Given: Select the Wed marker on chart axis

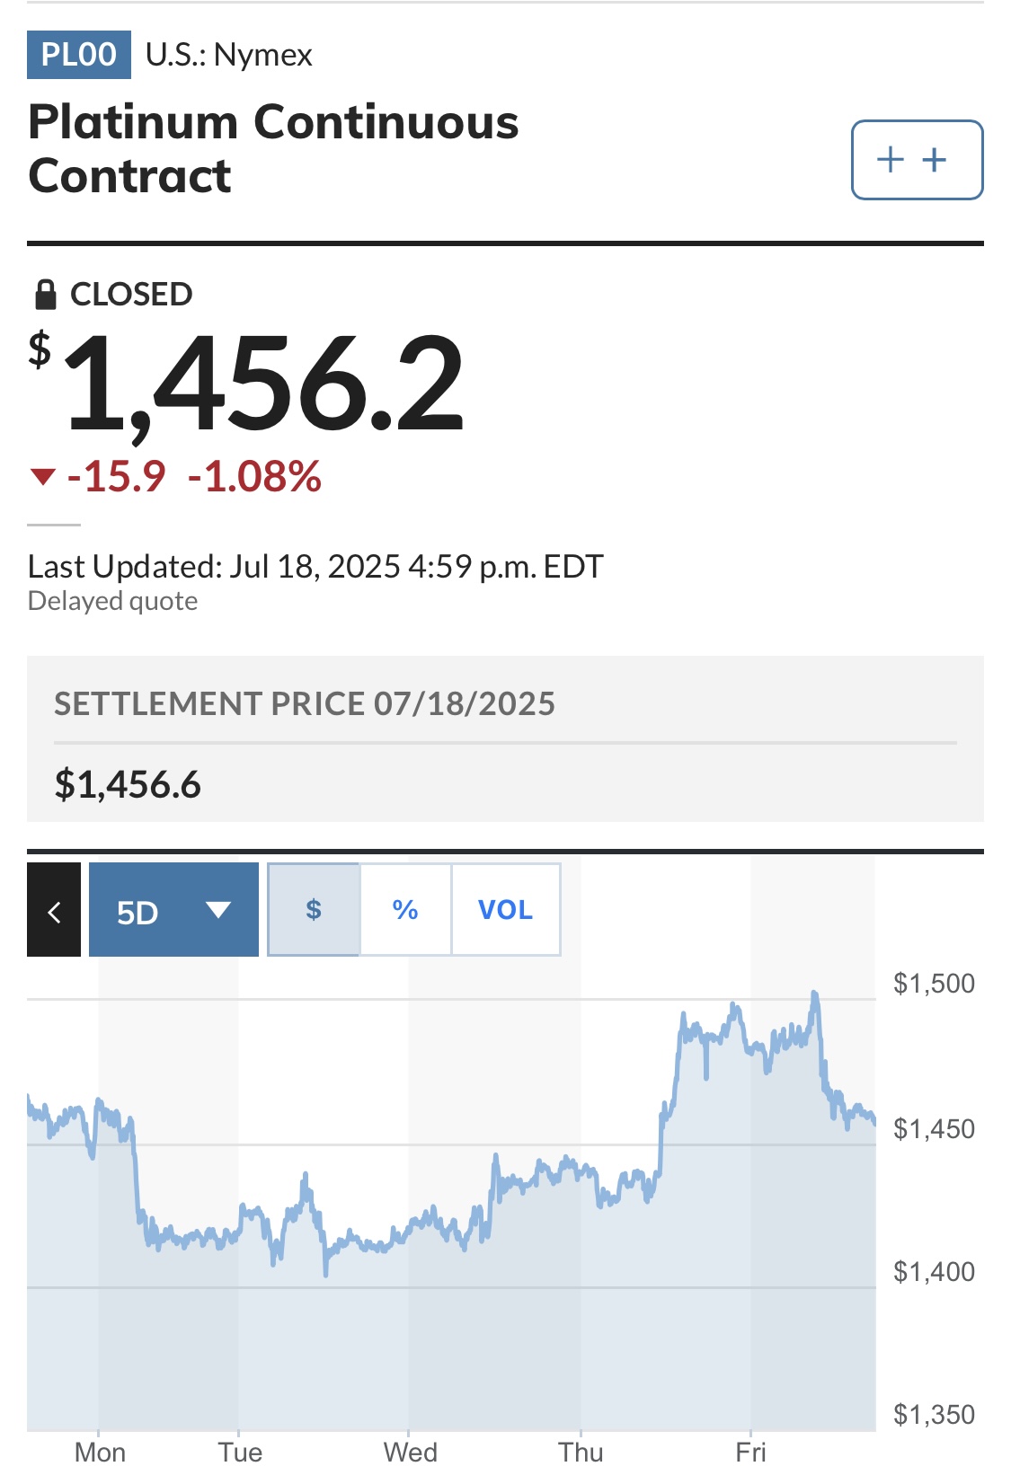Looking at the screenshot, I should click(410, 1453).
